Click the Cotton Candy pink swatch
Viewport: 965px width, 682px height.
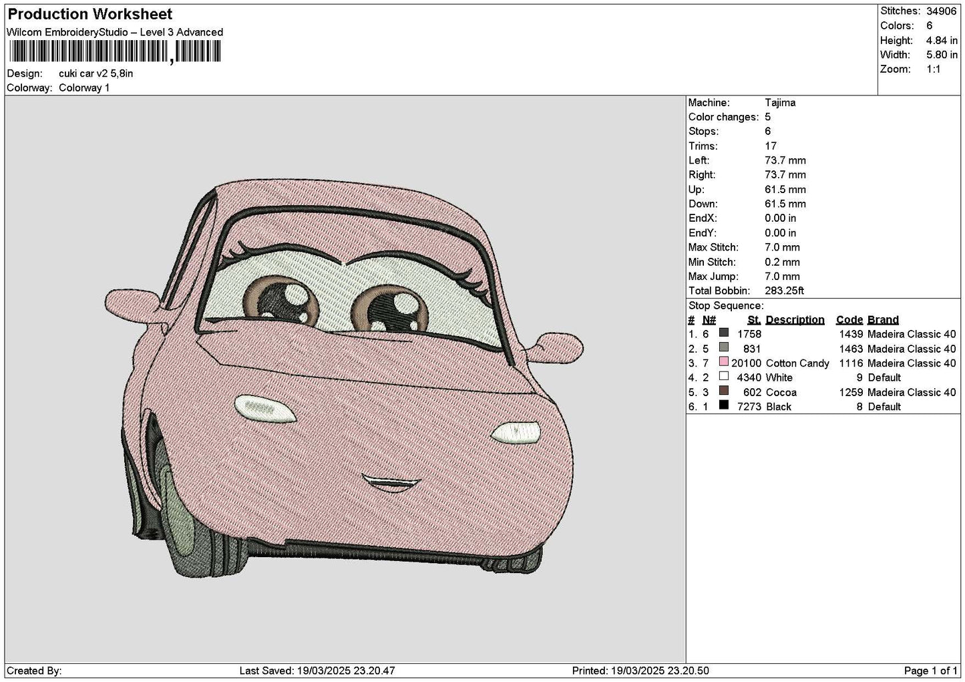click(724, 362)
